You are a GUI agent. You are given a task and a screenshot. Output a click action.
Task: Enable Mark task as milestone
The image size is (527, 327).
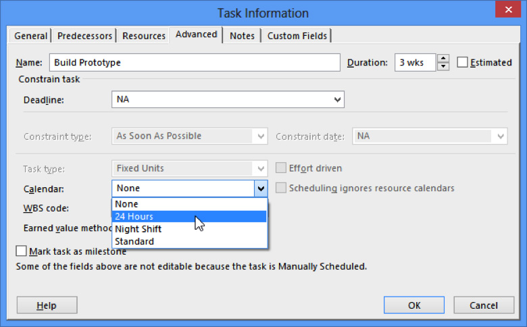pos(22,251)
